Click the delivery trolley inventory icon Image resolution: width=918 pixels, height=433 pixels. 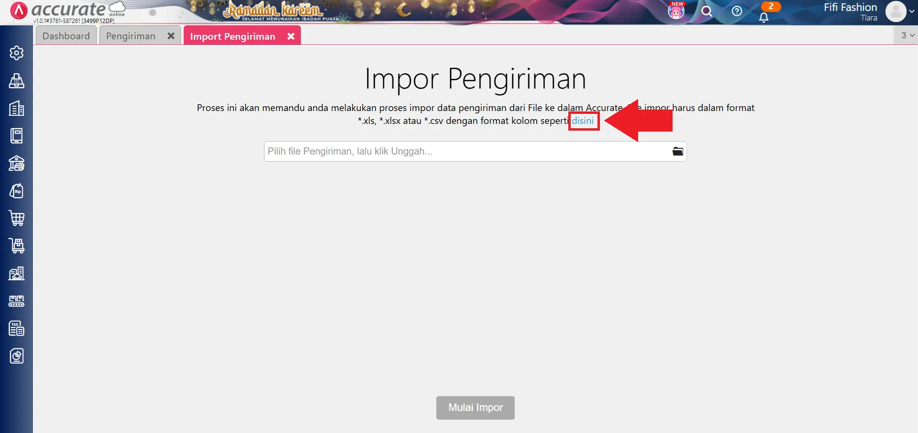[17, 246]
